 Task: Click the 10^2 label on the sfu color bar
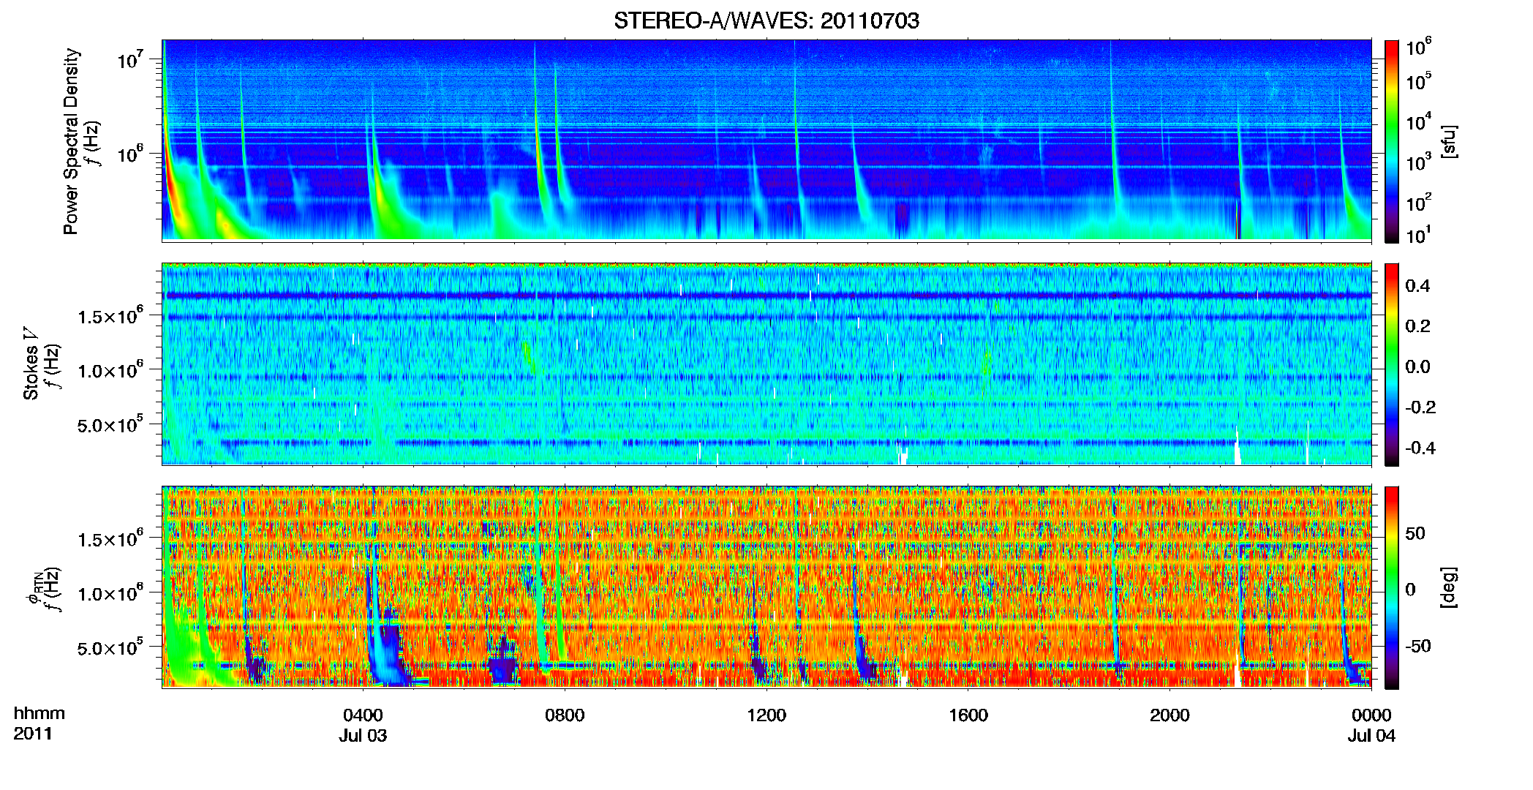1419,202
